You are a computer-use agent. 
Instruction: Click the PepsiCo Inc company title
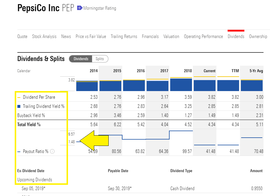coord(38,8)
